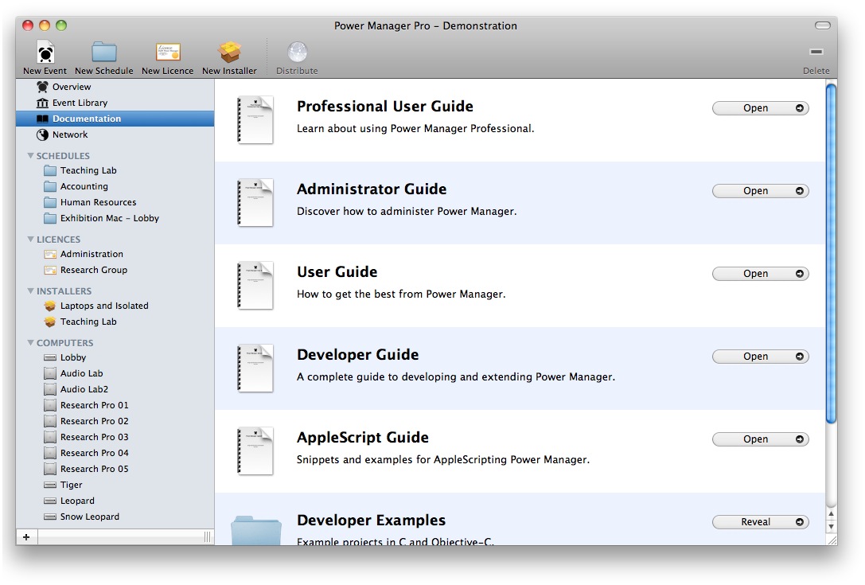Select Laptops and Isolated installer
This screenshot has width=865, height=585.
point(115,306)
